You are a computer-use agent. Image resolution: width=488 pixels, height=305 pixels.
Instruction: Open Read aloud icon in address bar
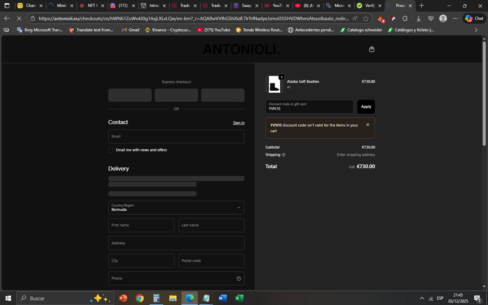[355, 19]
